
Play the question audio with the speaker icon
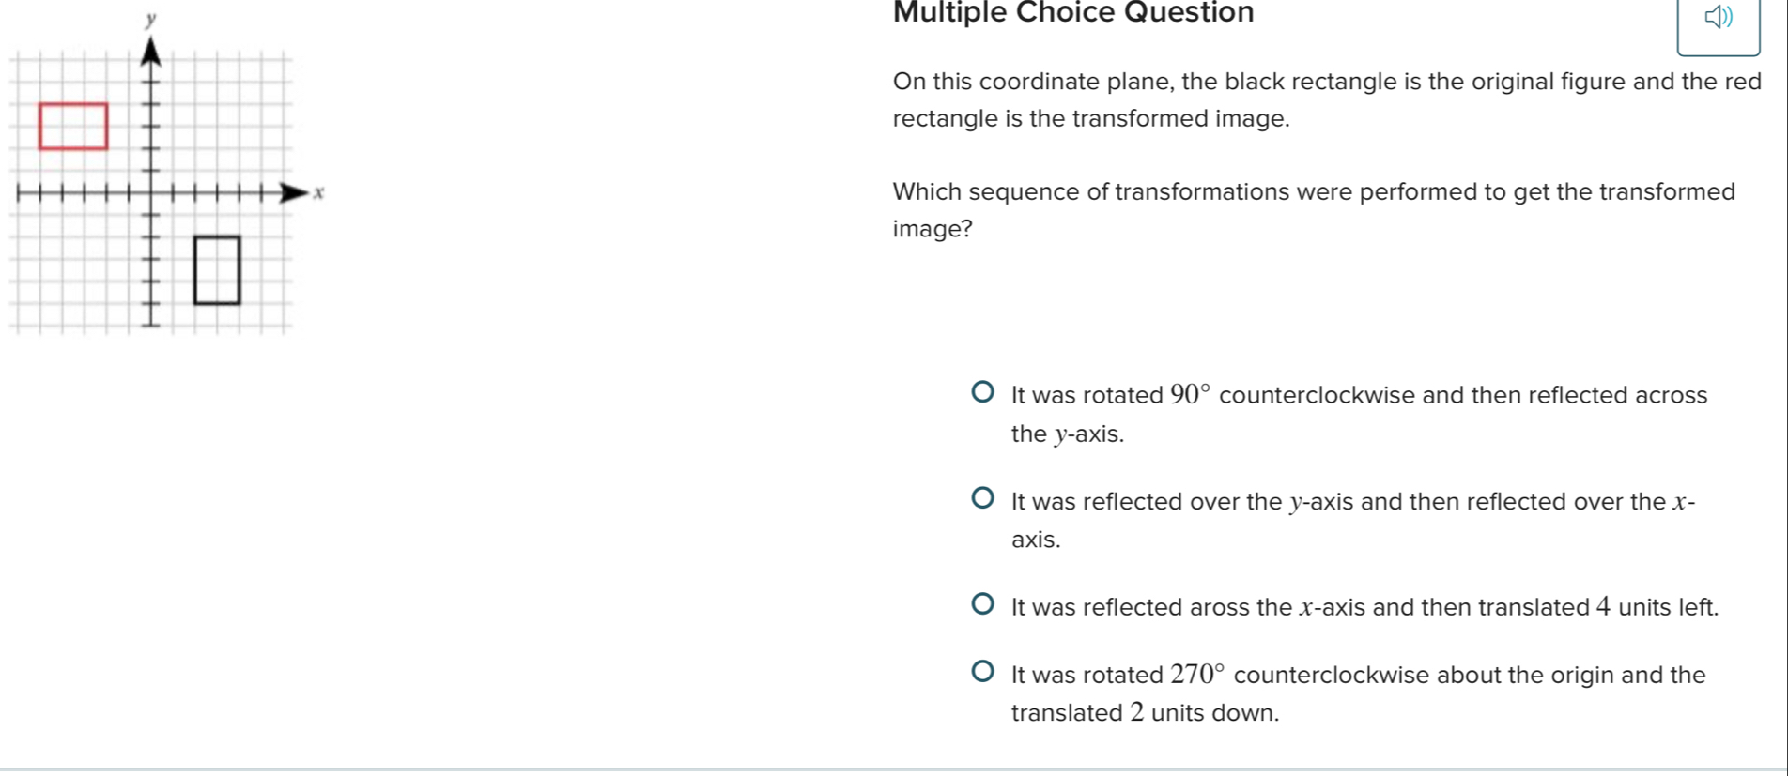pos(1718,19)
